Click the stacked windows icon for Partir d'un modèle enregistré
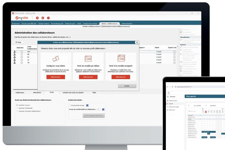 (121, 58)
